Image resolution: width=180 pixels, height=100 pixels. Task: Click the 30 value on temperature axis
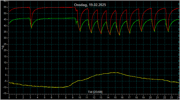pyautogui.click(x=5, y=38)
